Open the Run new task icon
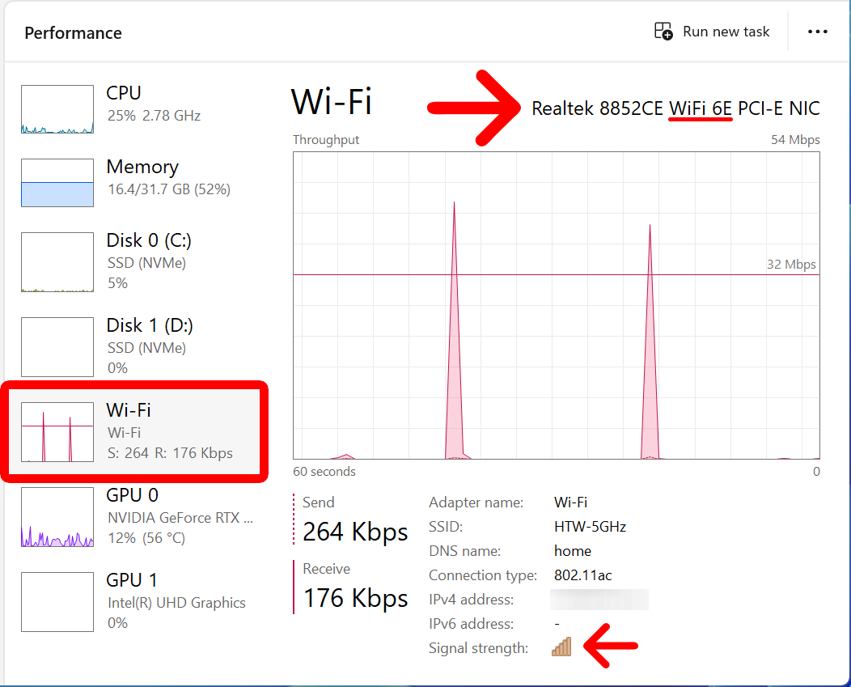 (663, 31)
